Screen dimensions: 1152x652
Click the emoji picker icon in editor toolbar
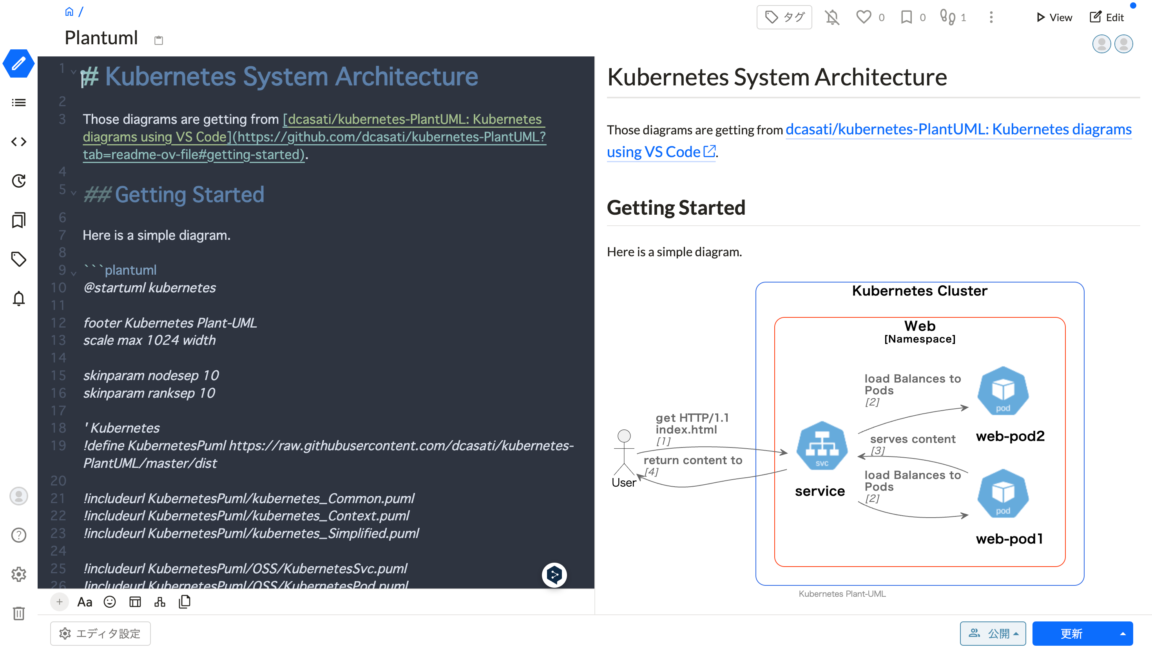(110, 602)
